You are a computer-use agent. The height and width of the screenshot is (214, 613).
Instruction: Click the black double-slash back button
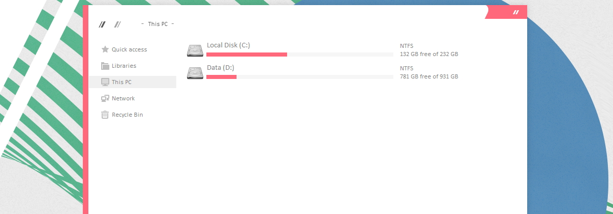pyautogui.click(x=102, y=24)
